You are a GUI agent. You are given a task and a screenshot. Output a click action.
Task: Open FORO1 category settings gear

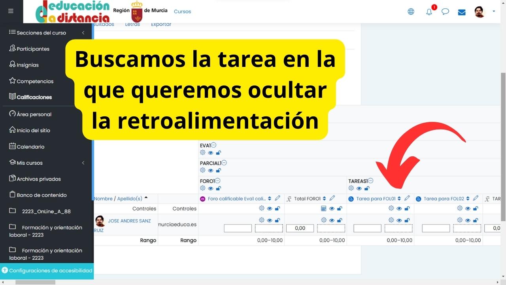tap(203, 188)
